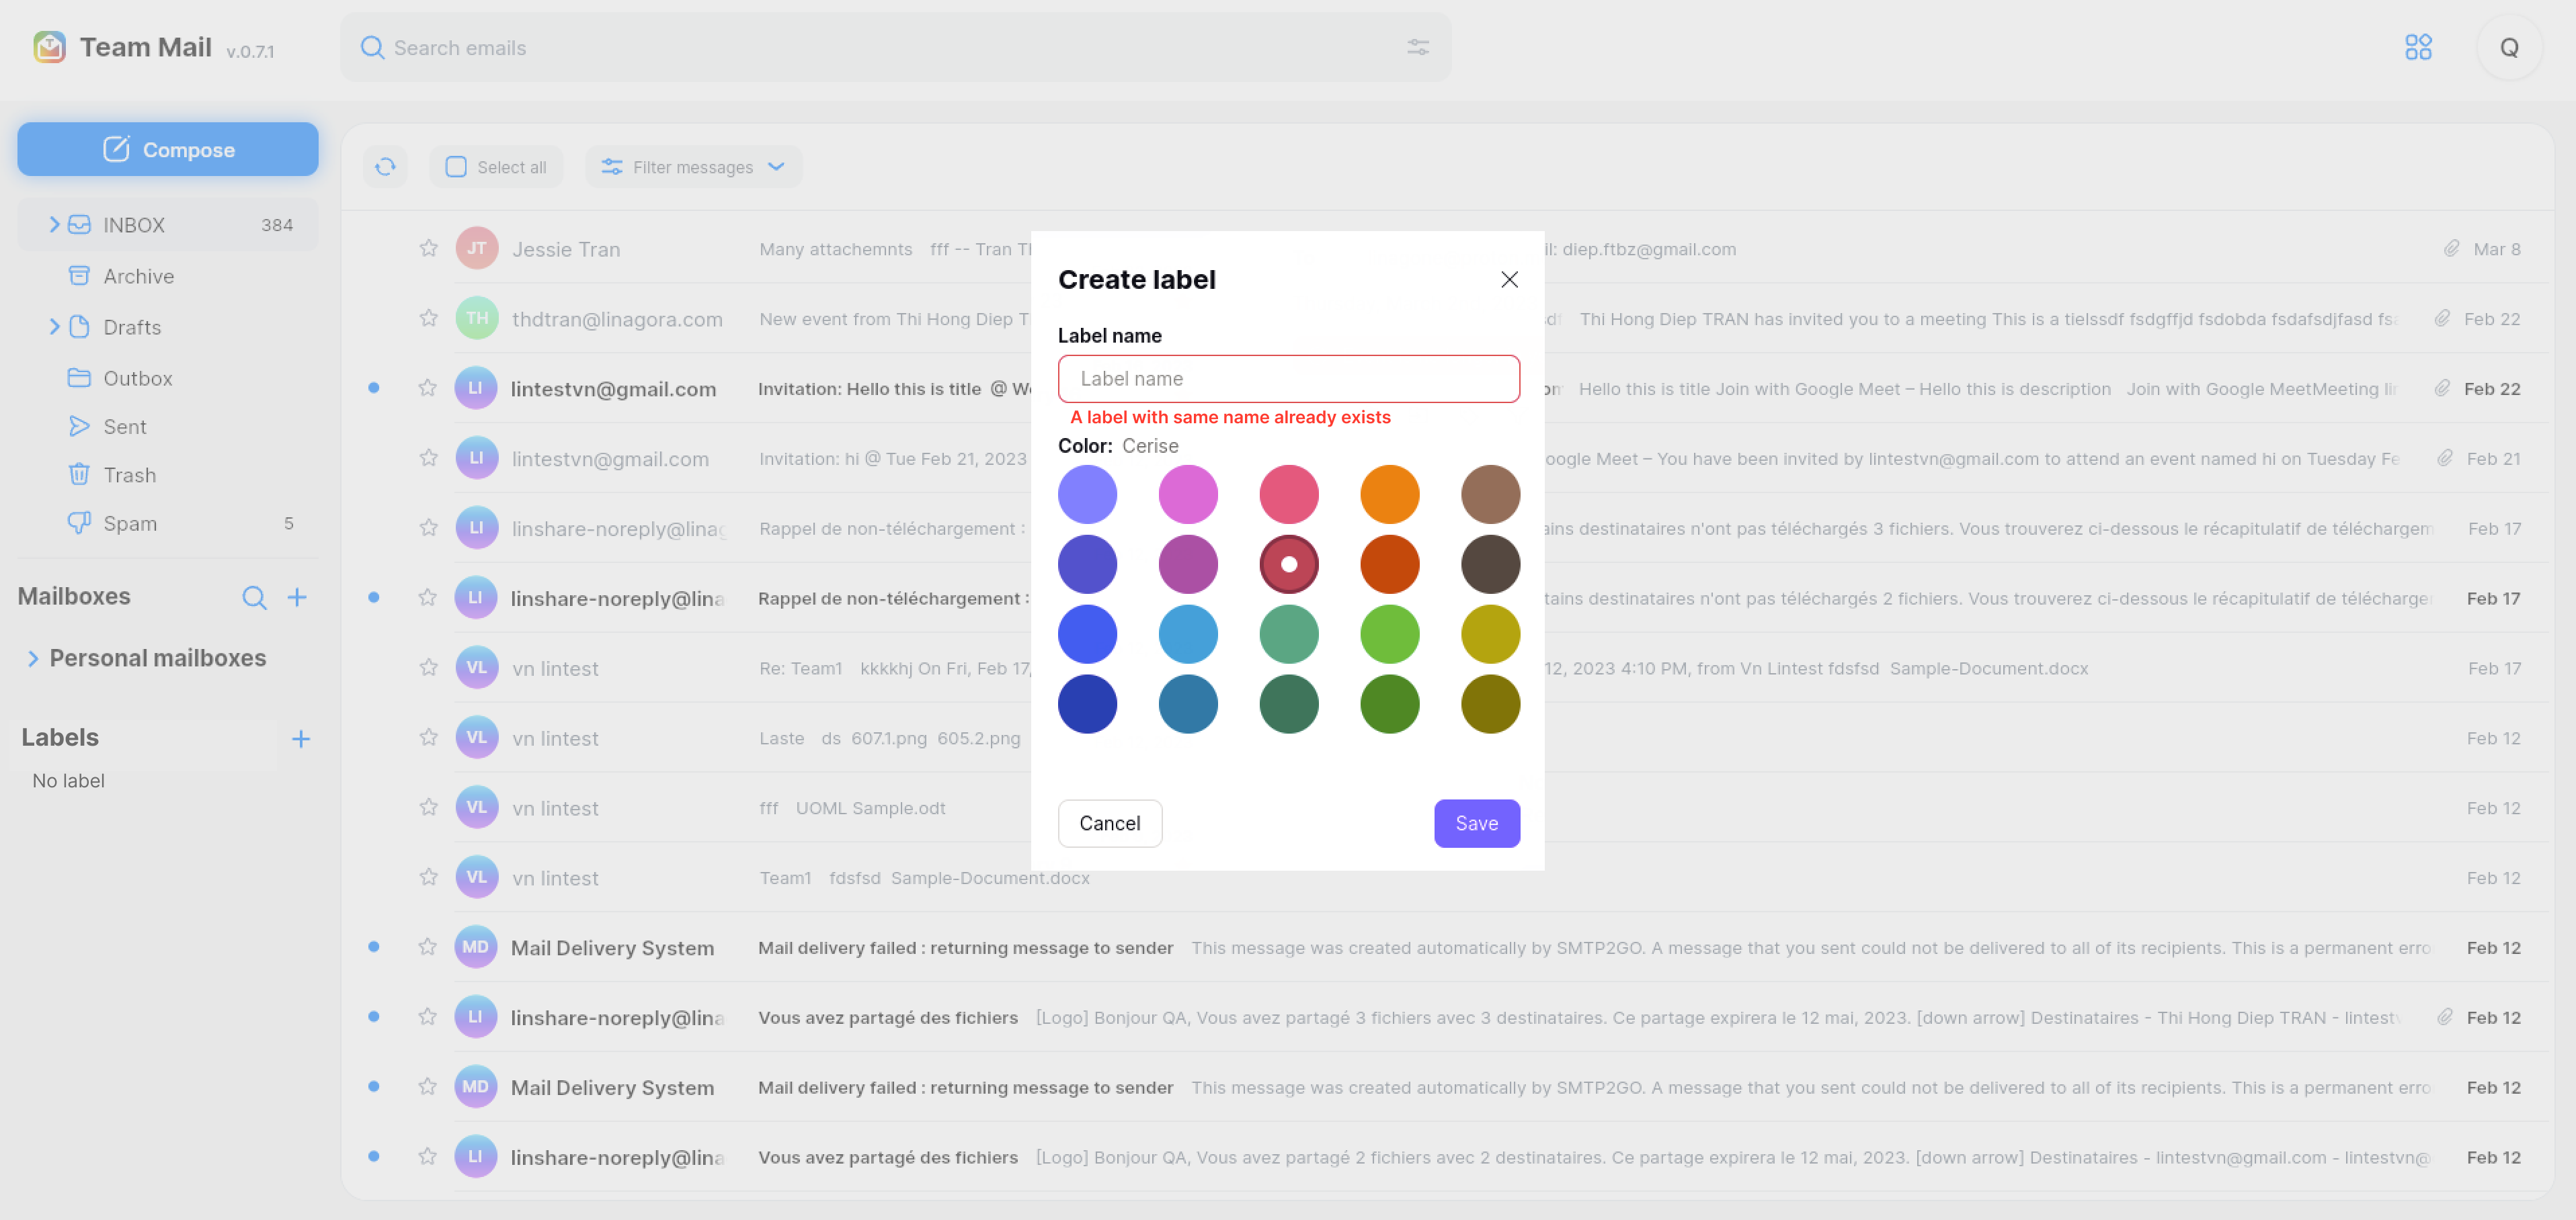2576x1220 pixels.
Task: Check the Select all checkbox
Action: point(456,167)
